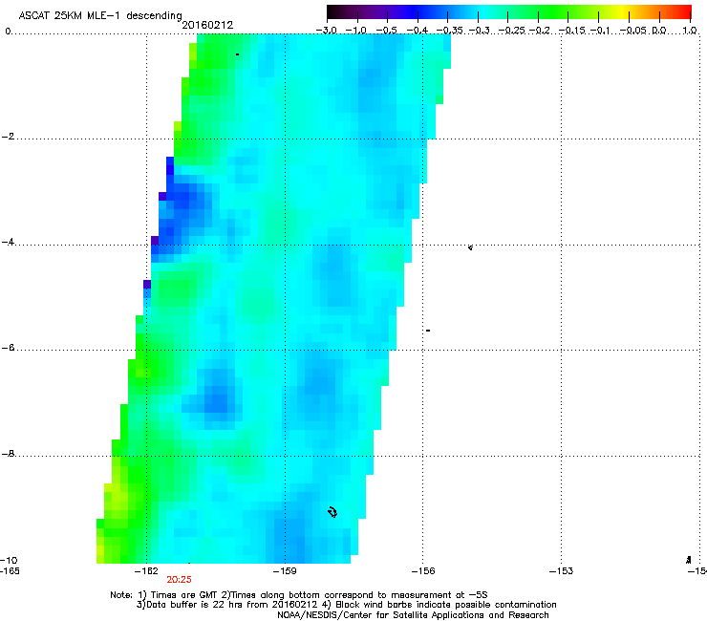
Task: Click the red time stamp 20:25
Action: [179, 580]
